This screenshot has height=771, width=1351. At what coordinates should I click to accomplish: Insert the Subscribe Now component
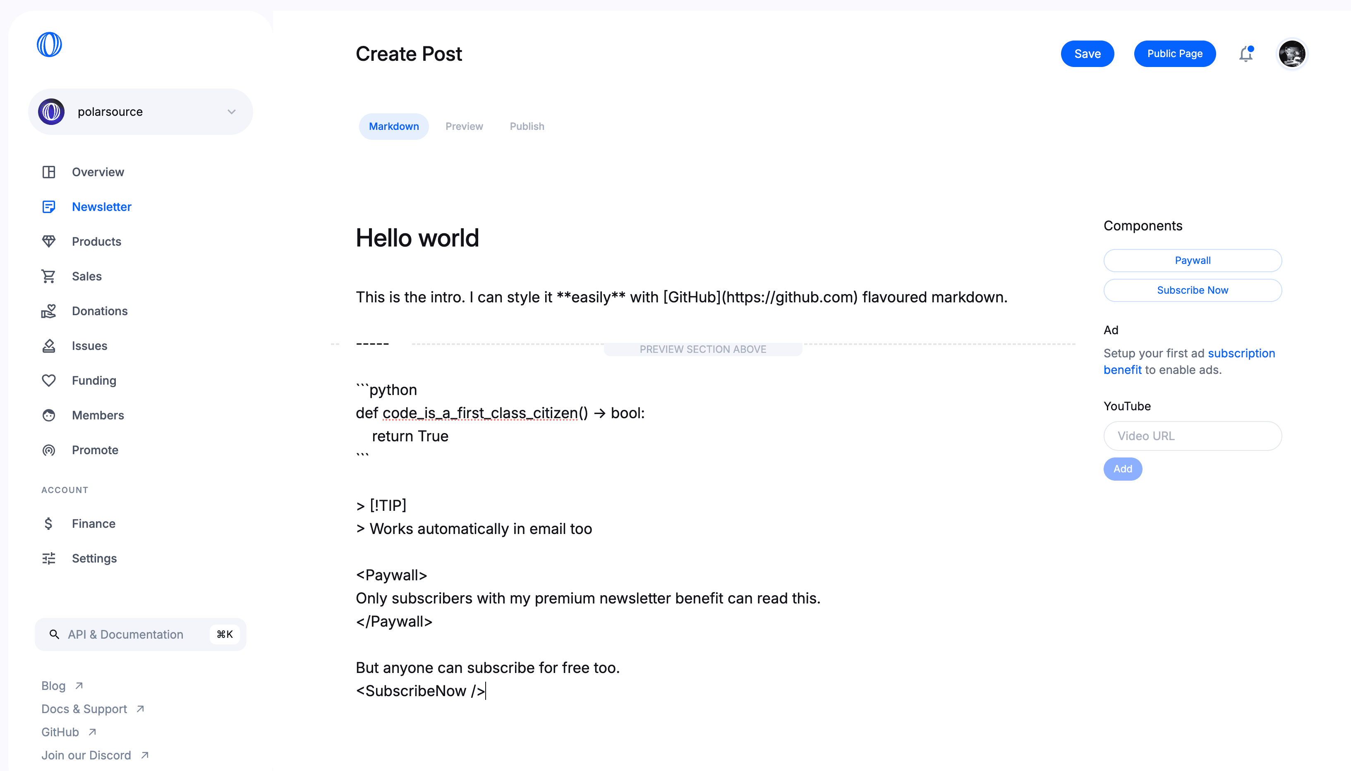click(1192, 290)
